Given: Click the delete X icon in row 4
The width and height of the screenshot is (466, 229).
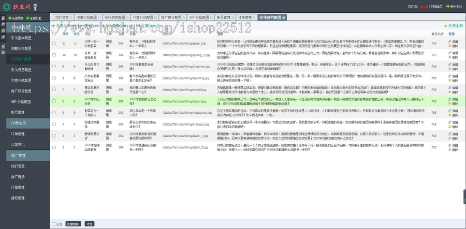Looking at the screenshot, I should point(449,126).
